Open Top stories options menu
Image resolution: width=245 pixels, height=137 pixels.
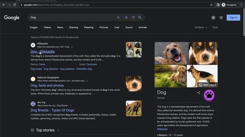click(x=59, y=130)
